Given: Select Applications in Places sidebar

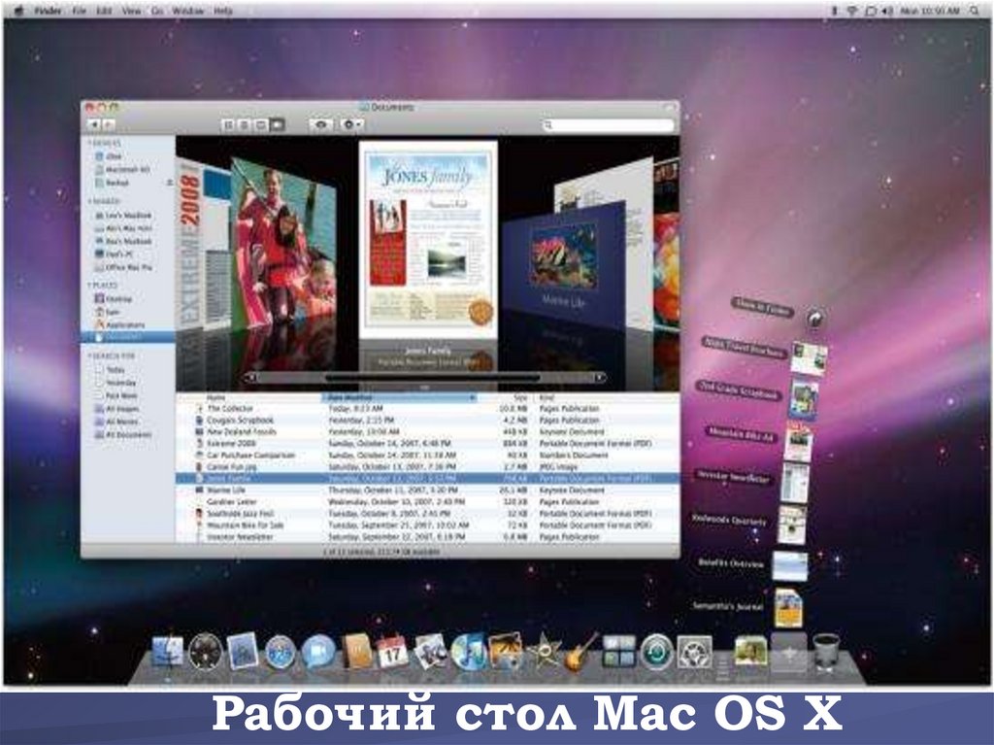Looking at the screenshot, I should coord(119,325).
